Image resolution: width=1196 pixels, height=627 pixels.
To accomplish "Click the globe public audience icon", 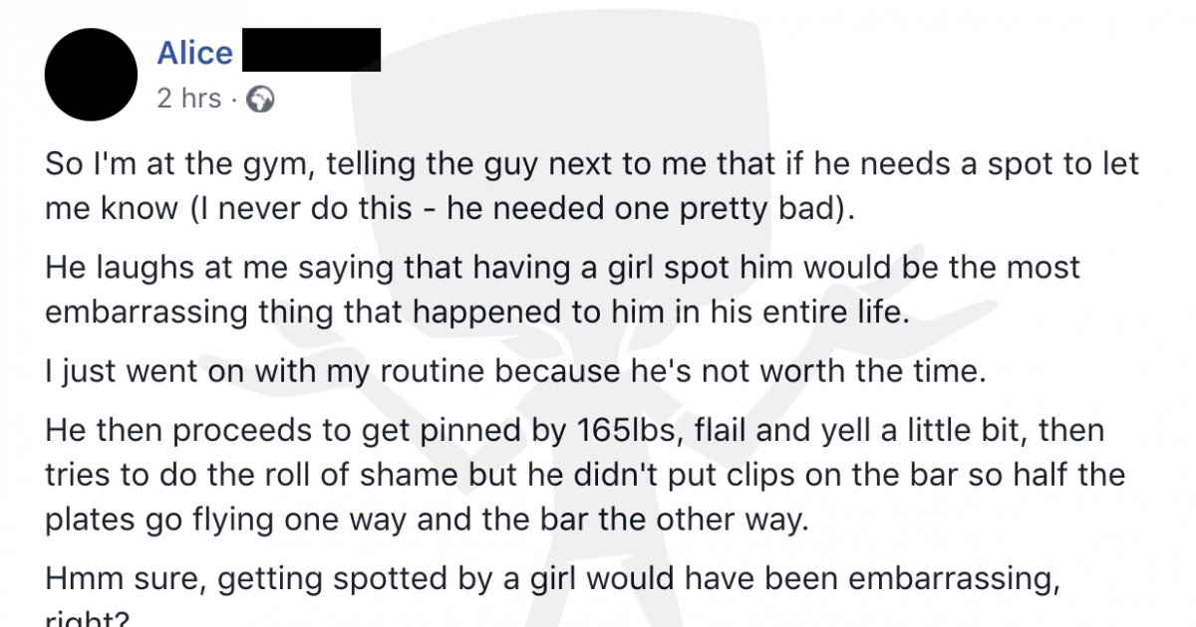I will (x=260, y=99).
